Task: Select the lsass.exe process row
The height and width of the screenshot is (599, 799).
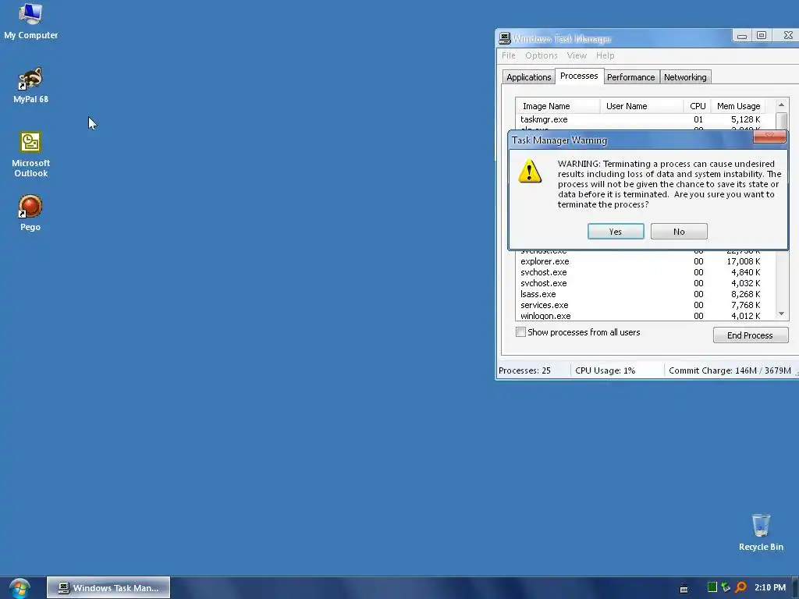Action: coord(645,294)
